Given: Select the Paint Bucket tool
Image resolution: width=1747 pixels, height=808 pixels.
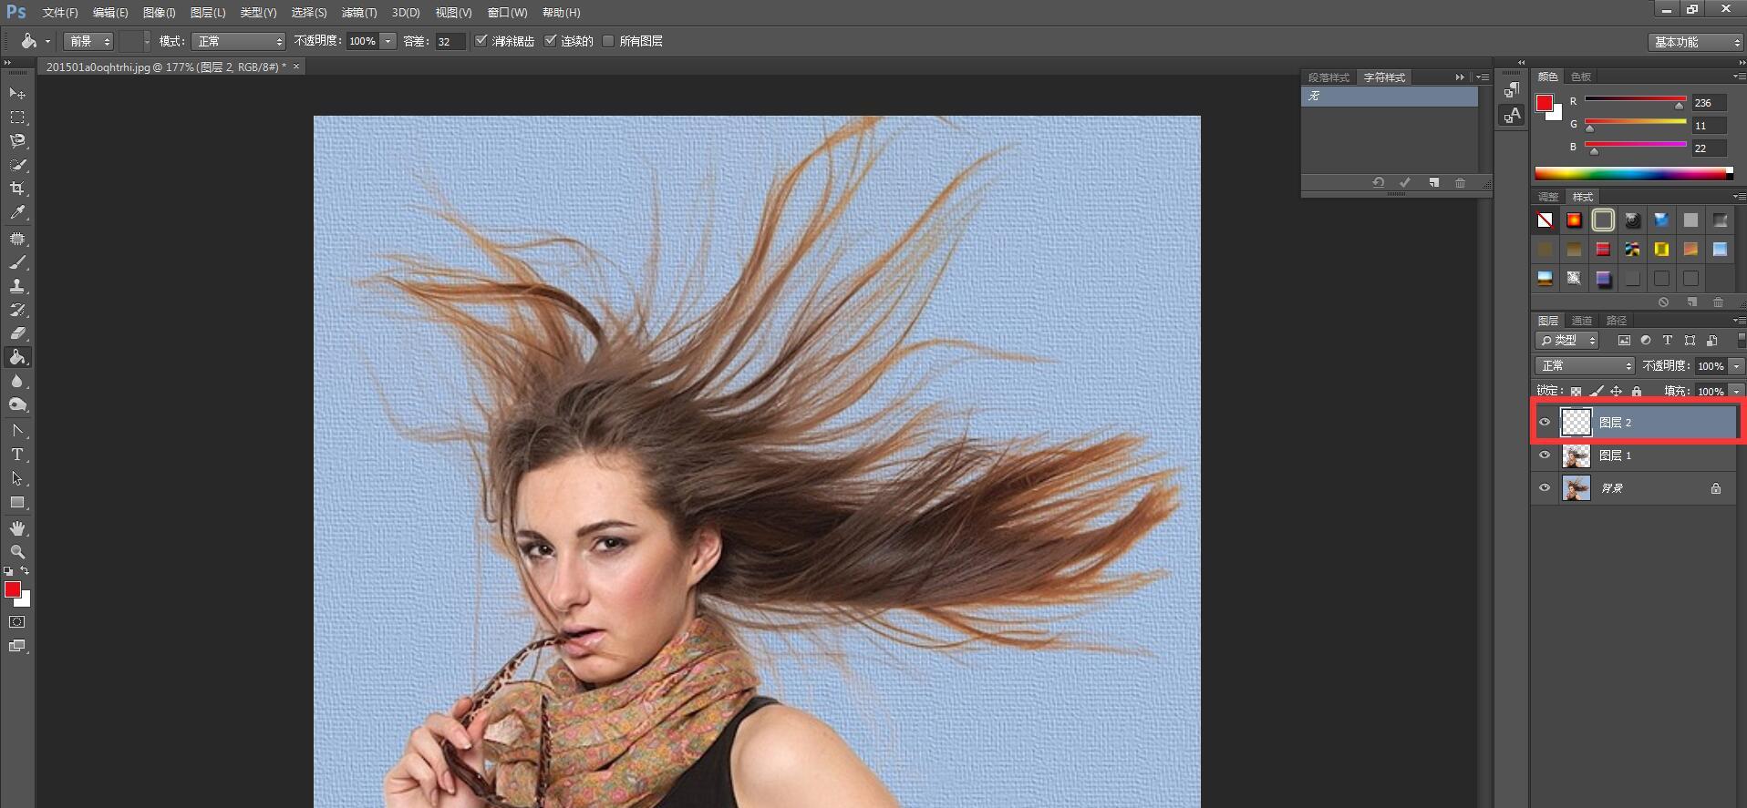Looking at the screenshot, I should tap(17, 357).
